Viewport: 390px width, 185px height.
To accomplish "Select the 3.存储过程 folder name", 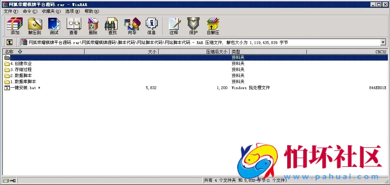I will click(x=21, y=70).
